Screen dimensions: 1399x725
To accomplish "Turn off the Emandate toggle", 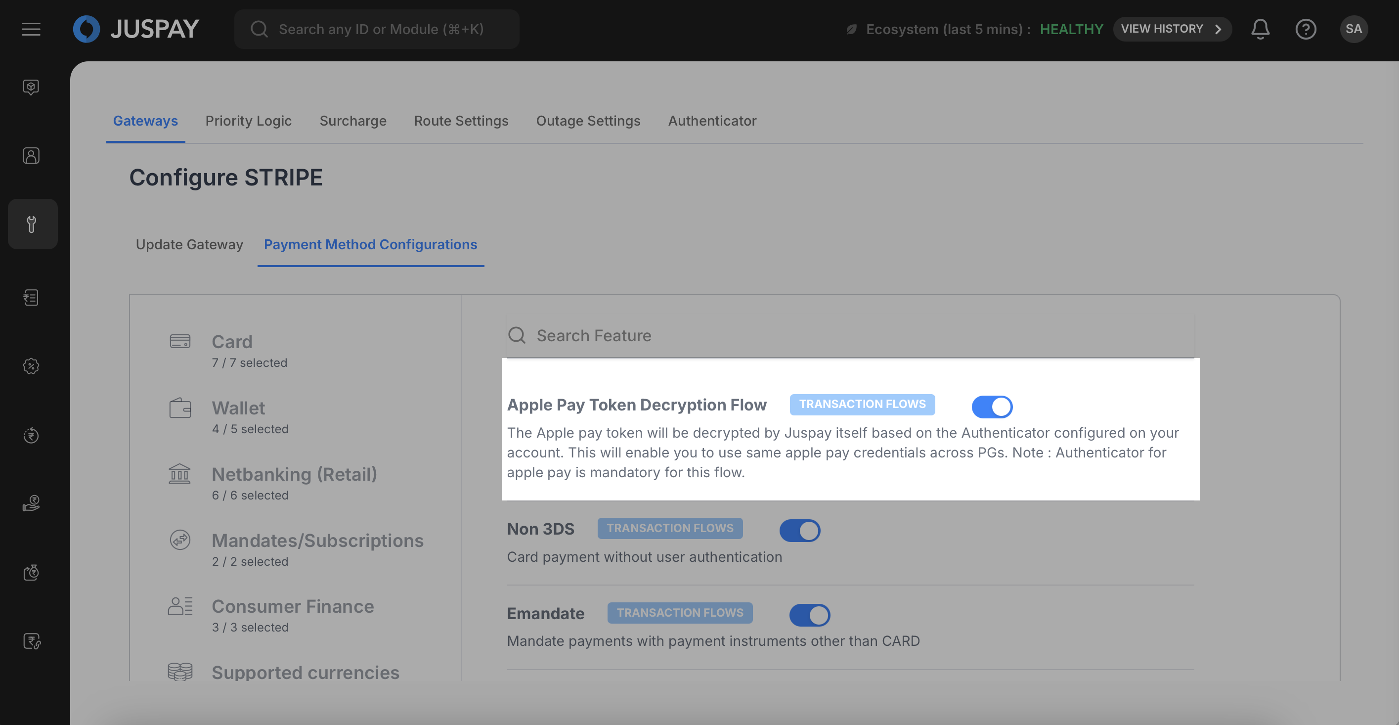I will click(x=809, y=615).
